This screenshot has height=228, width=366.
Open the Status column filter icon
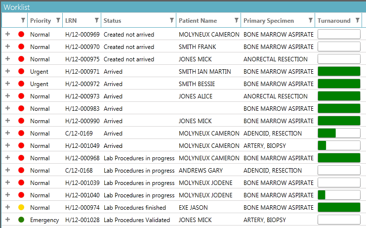tap(172, 20)
